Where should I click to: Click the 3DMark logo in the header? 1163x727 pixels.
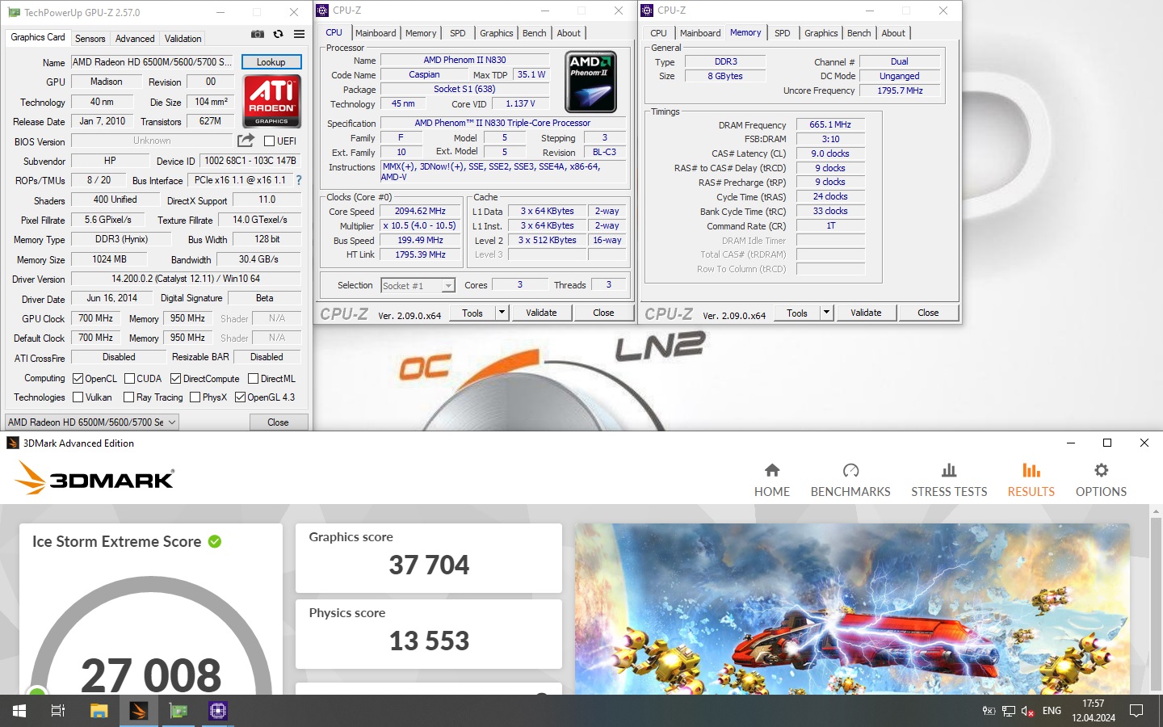[94, 478]
